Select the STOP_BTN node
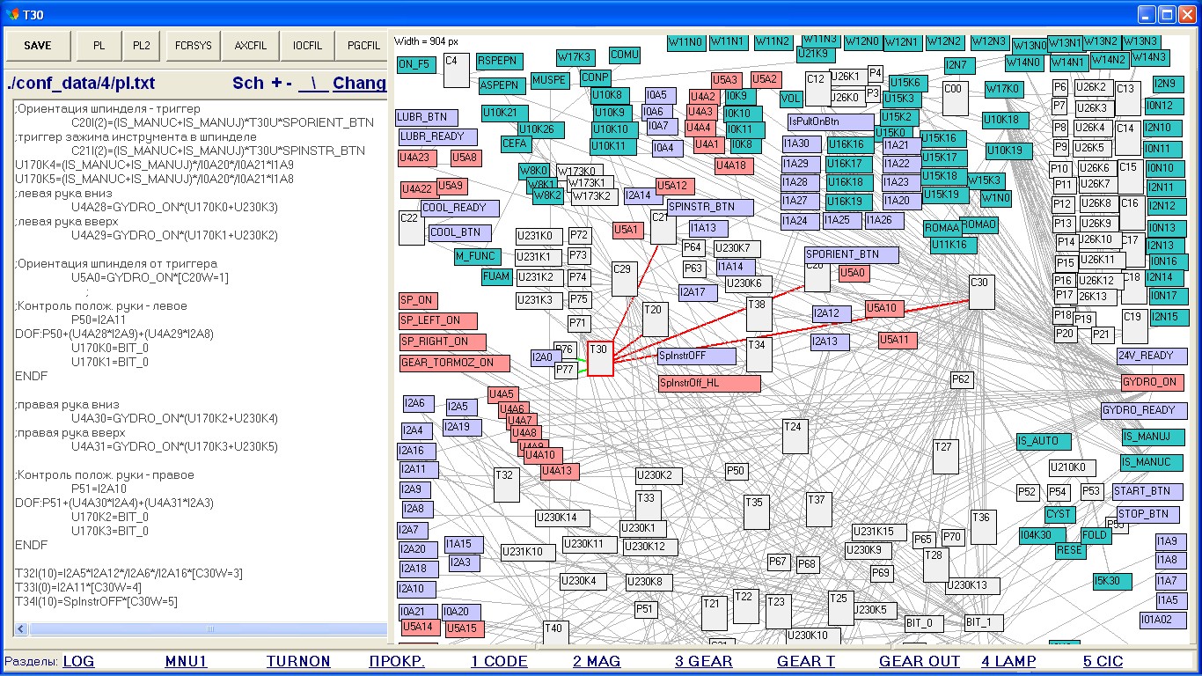Image resolution: width=1202 pixels, height=676 pixels. (1148, 514)
